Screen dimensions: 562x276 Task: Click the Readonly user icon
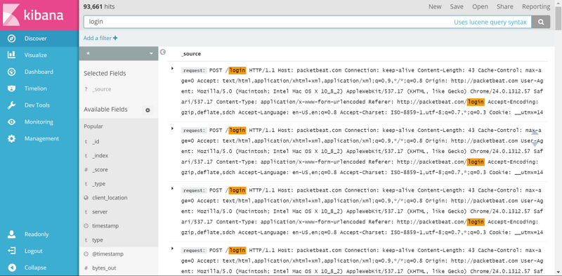click(11, 235)
